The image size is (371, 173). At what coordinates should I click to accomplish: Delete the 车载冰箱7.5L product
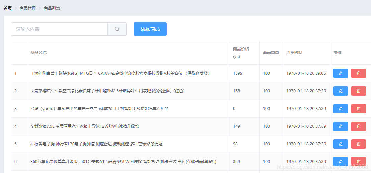pos(359,126)
